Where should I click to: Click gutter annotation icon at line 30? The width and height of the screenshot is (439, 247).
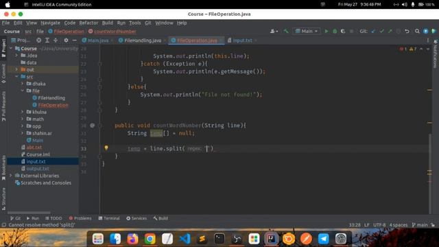pos(93,125)
